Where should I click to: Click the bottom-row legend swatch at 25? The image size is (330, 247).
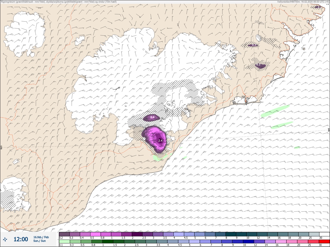(313, 242)
